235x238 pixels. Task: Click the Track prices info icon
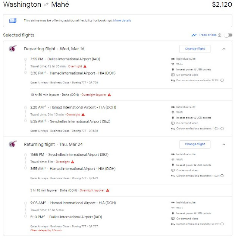219,35
